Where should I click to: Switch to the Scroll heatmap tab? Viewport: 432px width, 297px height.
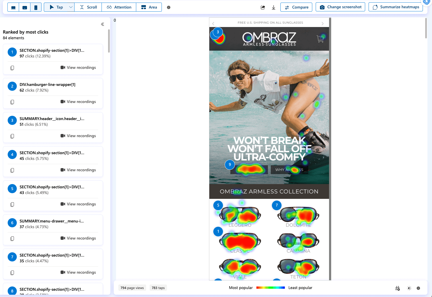(88, 7)
